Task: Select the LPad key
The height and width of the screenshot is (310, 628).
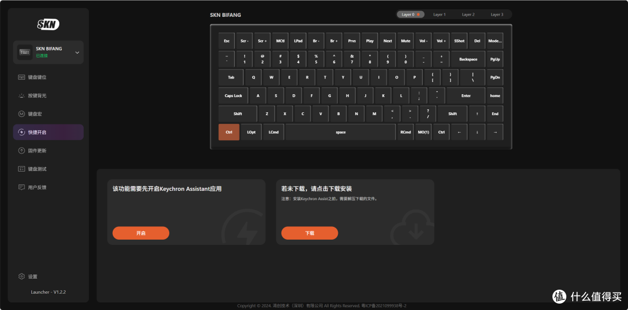Action: 298,41
